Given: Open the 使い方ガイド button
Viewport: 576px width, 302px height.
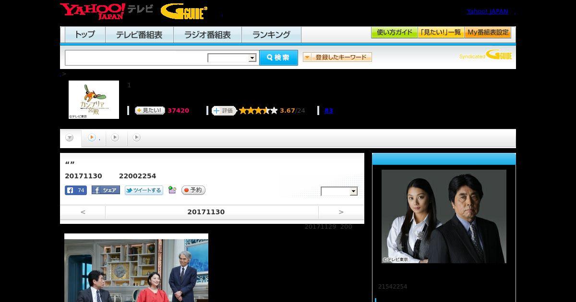Looking at the screenshot, I should tap(394, 33).
